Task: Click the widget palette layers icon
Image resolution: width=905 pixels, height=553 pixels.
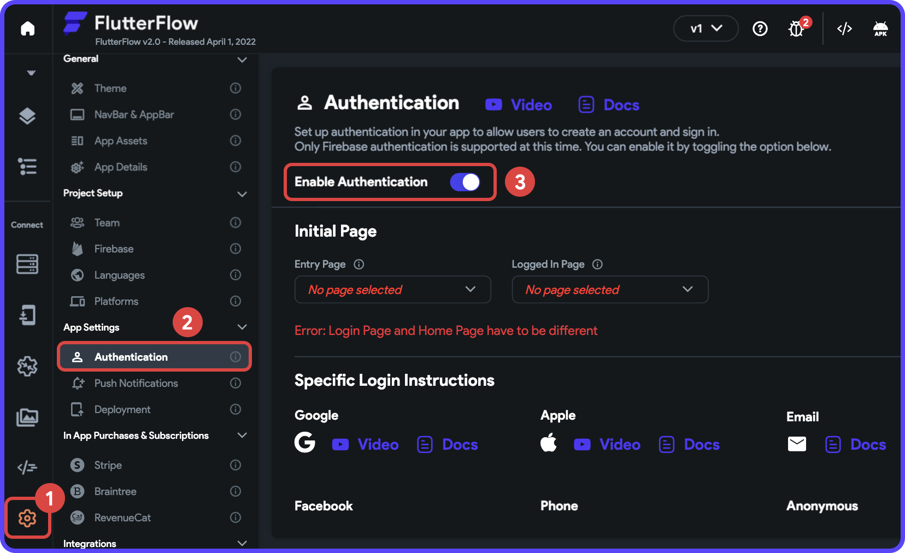Action: [28, 116]
